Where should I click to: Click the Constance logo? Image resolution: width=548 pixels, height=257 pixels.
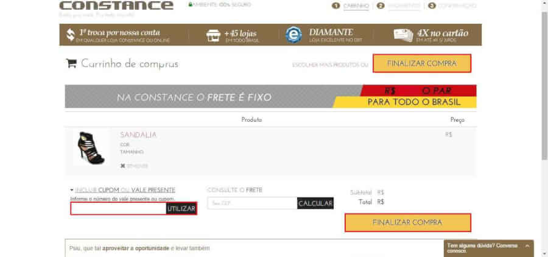tap(116, 6)
